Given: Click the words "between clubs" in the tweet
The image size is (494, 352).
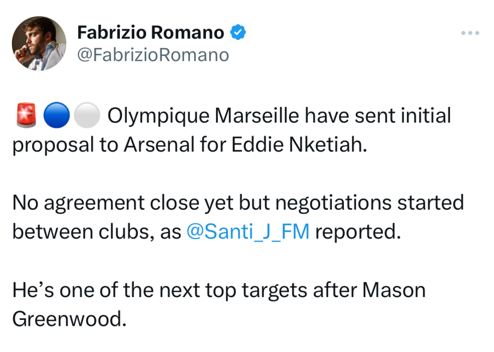Looking at the screenshot, I should tap(76, 232).
